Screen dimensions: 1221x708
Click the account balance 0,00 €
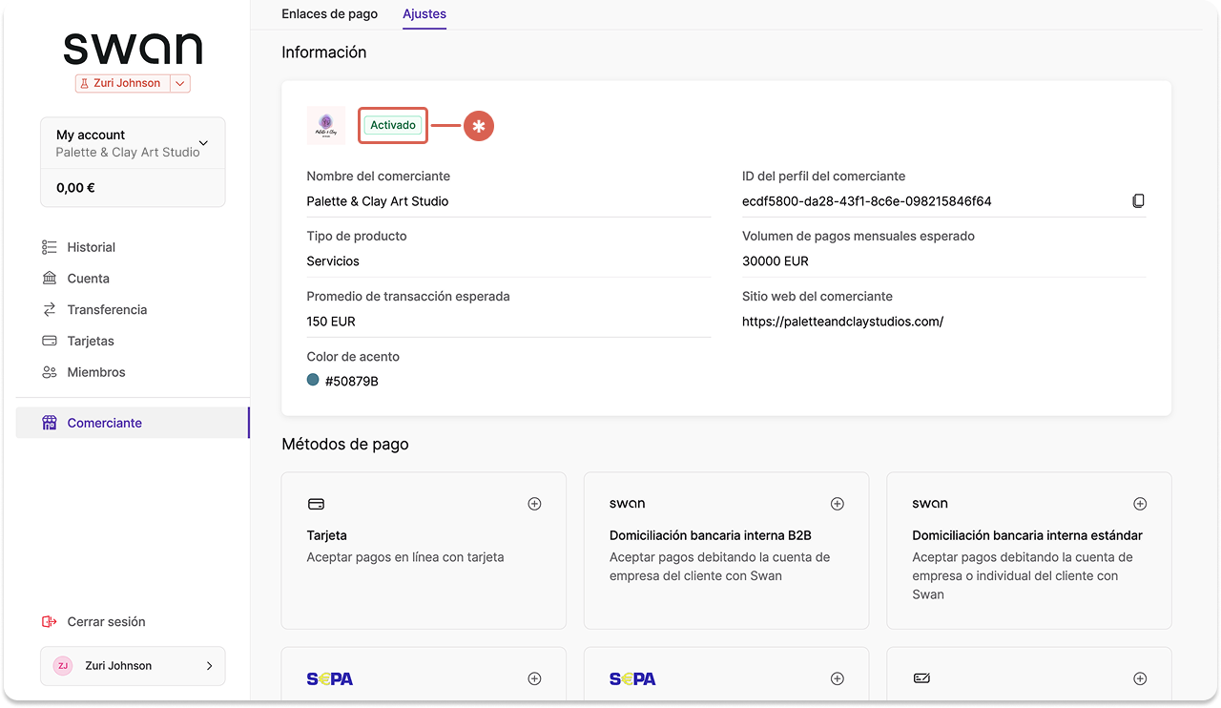[x=75, y=188]
